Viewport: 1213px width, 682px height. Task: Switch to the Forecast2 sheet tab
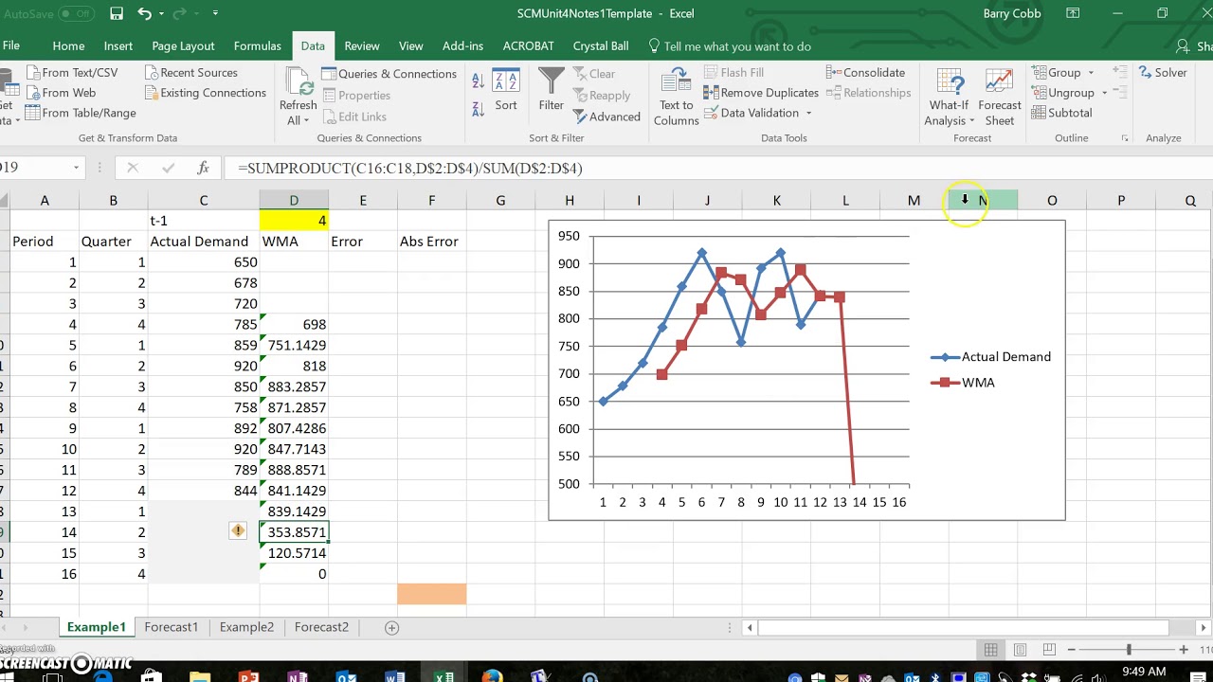[321, 627]
